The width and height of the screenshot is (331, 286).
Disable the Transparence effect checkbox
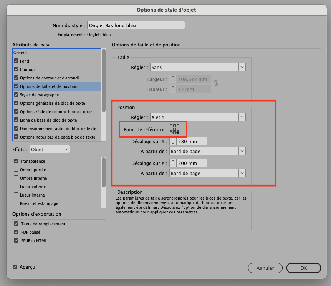click(x=16, y=161)
